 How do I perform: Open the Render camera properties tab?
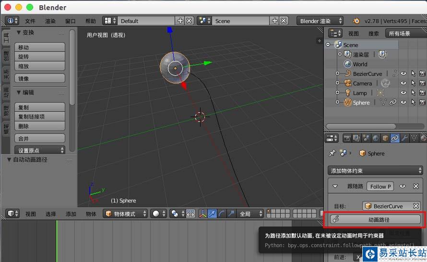pyautogui.click(x=347, y=138)
